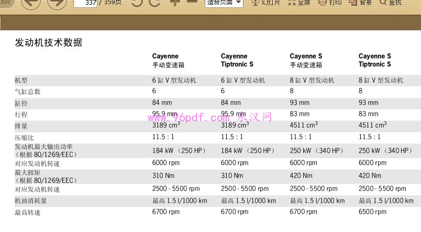421x232 pixels.
Task: Expand the 适合页面 zoom dropdown
Action: (238, 3)
